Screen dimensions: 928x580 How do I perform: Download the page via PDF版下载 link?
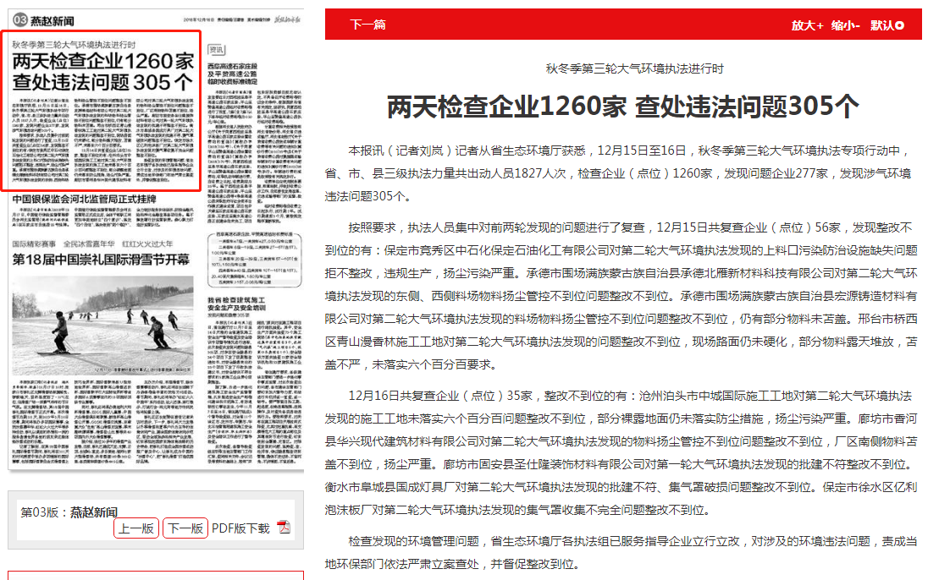[x=240, y=528]
